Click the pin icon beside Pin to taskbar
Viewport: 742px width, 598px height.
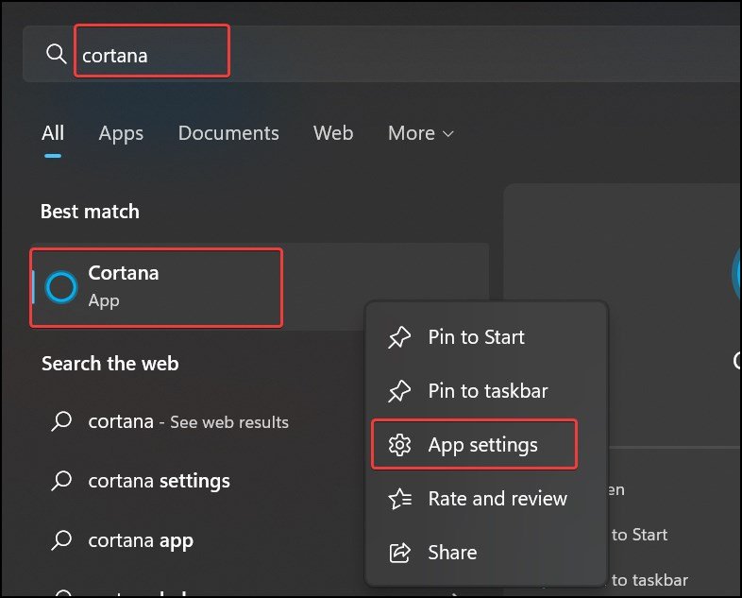[x=399, y=391]
